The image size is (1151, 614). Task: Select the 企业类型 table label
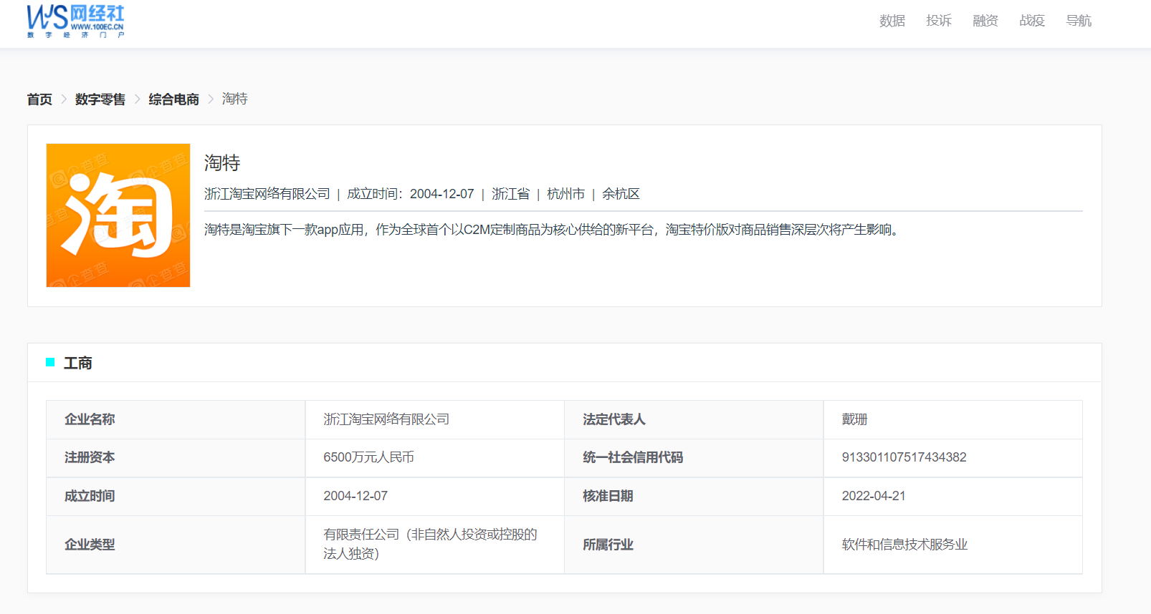90,545
